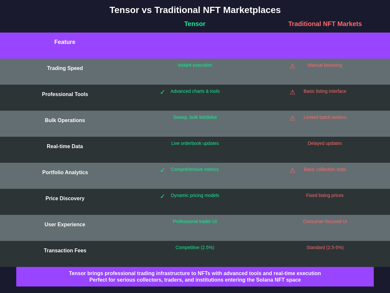390x293 pixels.
Task: Click the Consumer-focused UI cell
Action: click(x=325, y=221)
